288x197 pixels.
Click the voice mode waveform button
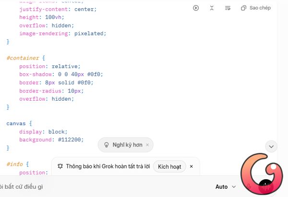[265, 186]
